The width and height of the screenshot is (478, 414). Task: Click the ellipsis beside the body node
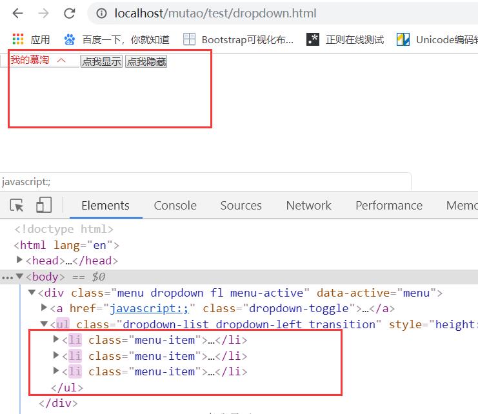(7, 277)
